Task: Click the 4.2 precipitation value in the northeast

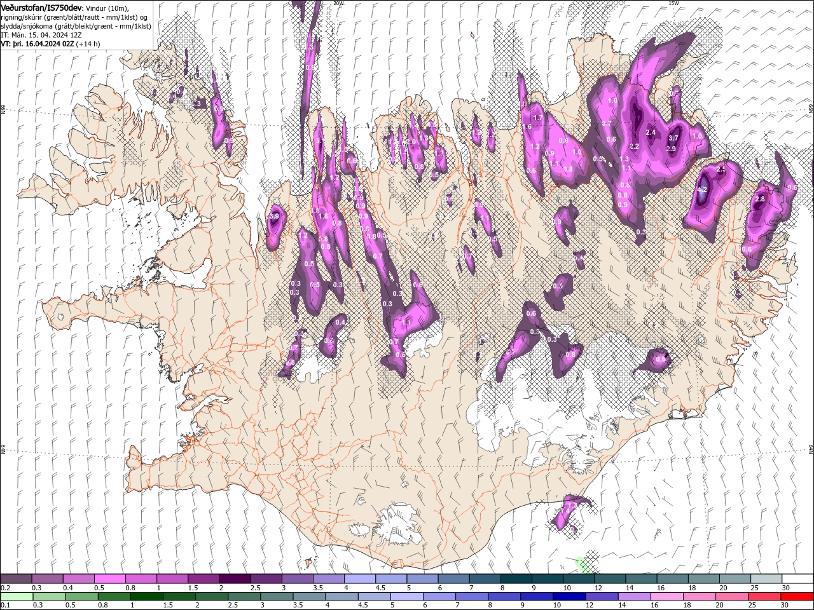Action: (703, 189)
